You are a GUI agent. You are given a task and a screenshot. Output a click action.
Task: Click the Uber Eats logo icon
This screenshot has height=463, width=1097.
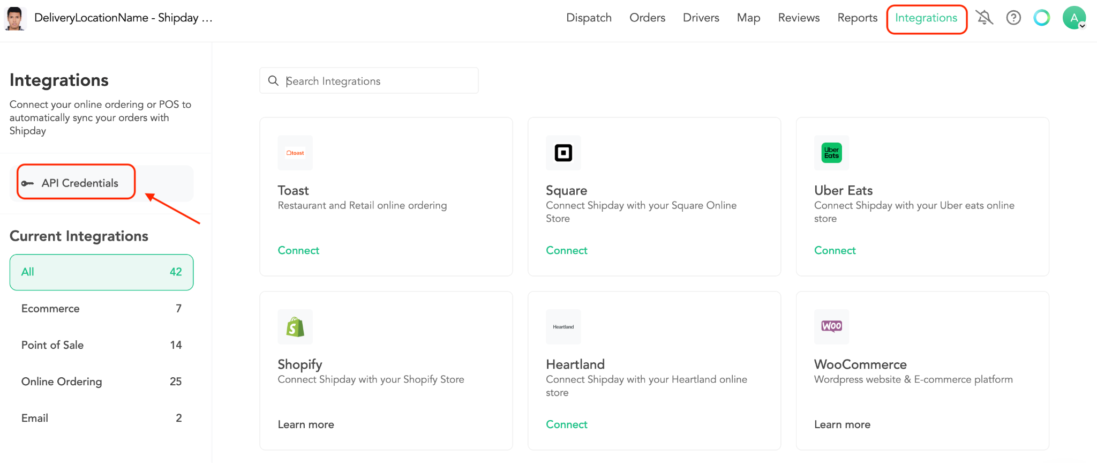tap(832, 153)
